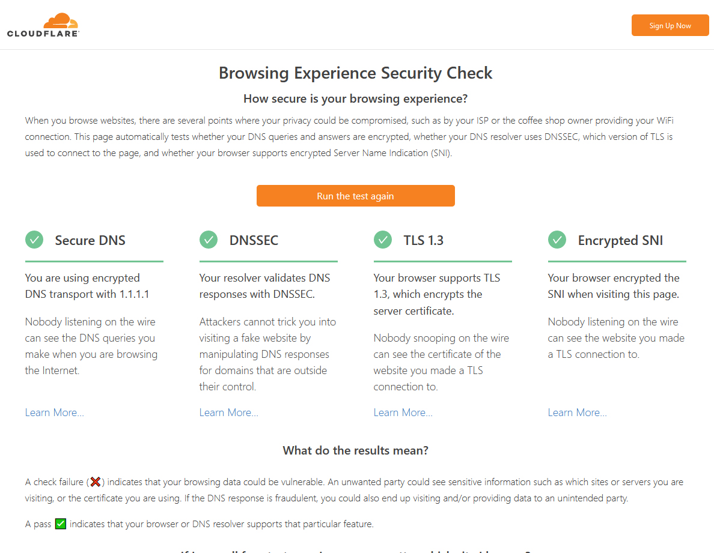
Task: Click the "How secure is your browsing experience?" subheading
Action: pyautogui.click(x=355, y=98)
